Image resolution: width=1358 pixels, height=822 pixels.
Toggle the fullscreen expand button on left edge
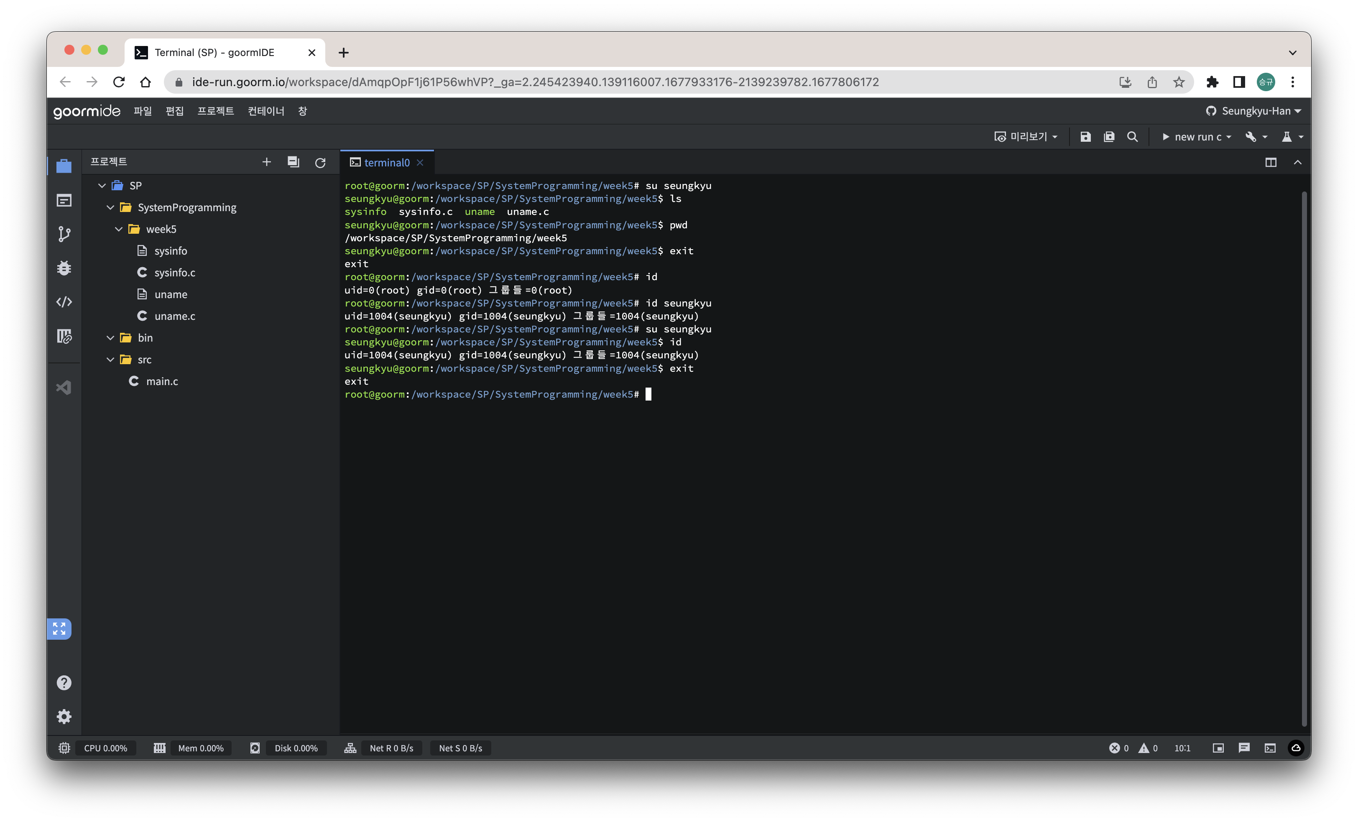(x=59, y=628)
